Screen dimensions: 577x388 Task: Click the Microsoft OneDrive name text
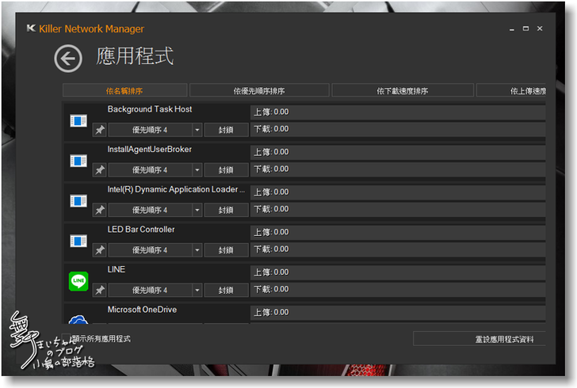click(x=142, y=310)
